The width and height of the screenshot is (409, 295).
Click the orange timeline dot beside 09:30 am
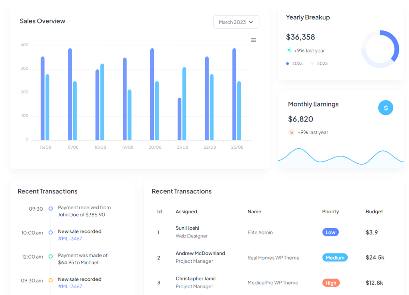pos(50,280)
